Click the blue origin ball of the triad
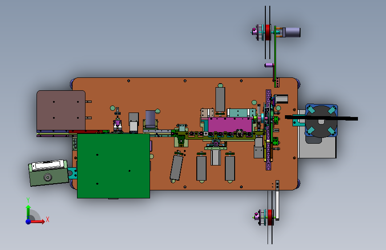 click(x=28, y=222)
